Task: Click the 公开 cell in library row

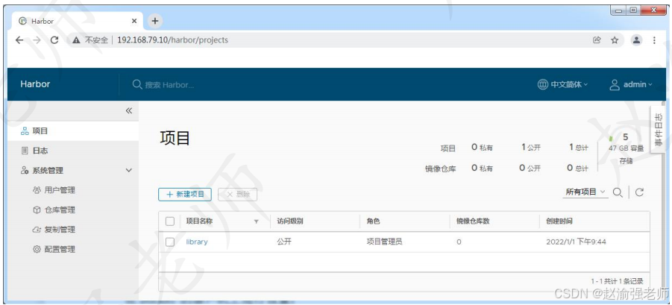Action: pyautogui.click(x=284, y=242)
